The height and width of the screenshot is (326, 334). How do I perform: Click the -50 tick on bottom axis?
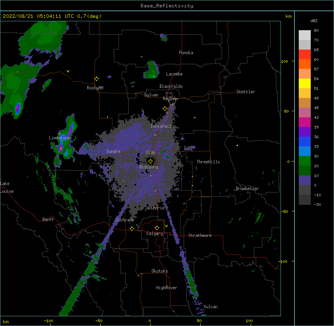point(99,321)
